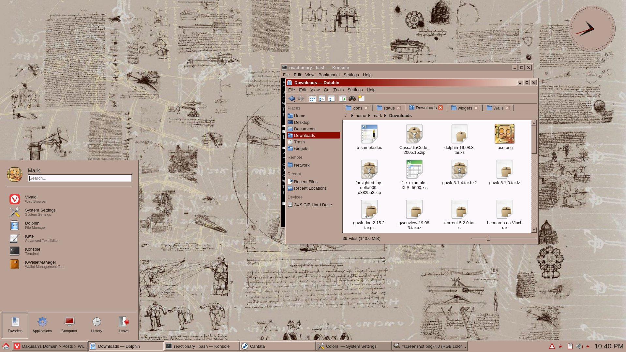
Task: Open clipboard tray icon
Action: 570,346
